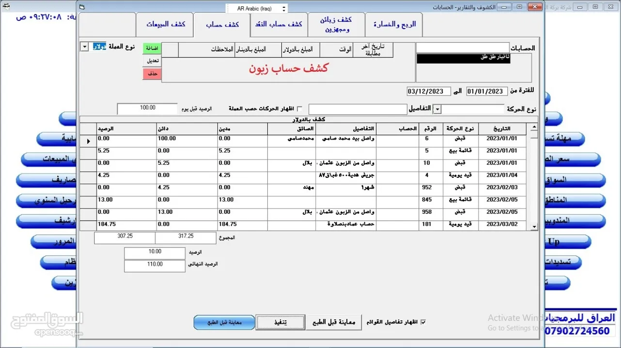
Task: Click the الحساب column header
Action: (x=398, y=129)
